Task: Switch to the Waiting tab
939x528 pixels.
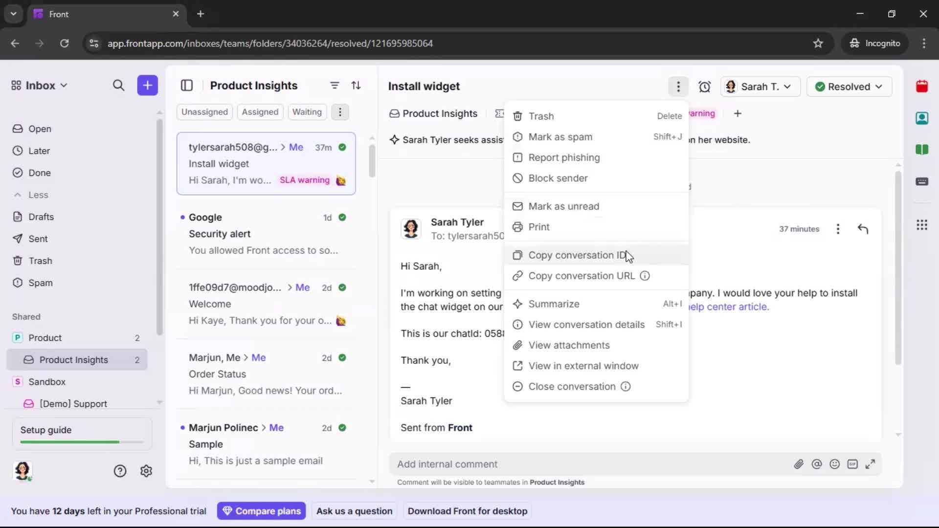Action: tap(307, 112)
